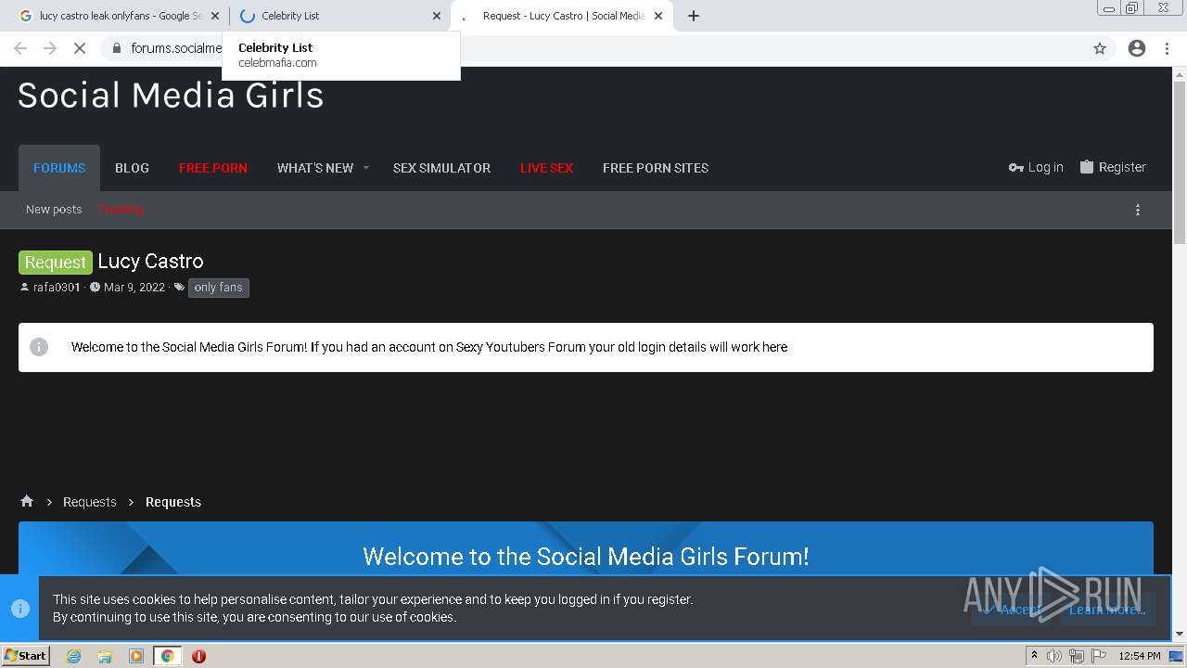
Task: Click the 12:54 PM system clock
Action: pos(1140,656)
